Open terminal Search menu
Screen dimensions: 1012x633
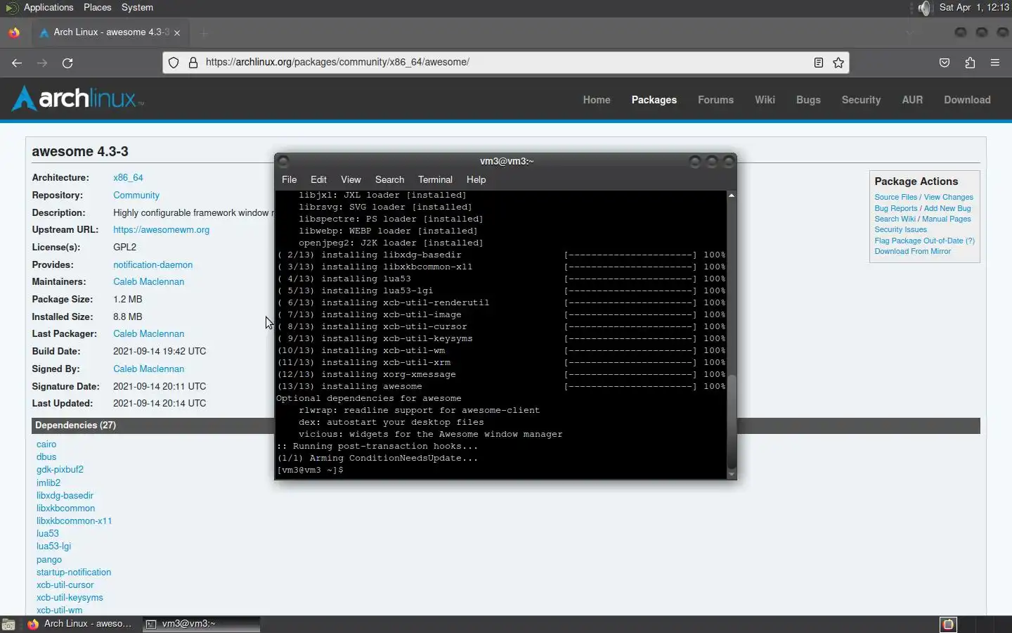point(389,179)
